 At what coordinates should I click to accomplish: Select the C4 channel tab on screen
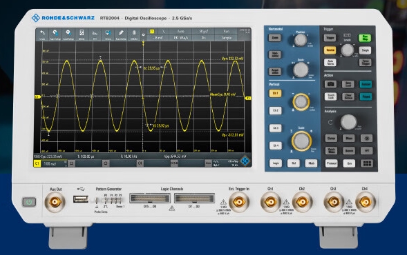(140, 163)
